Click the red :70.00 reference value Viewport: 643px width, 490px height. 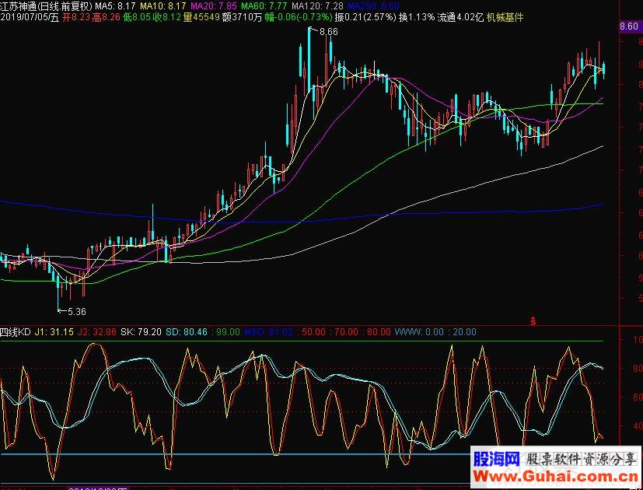344,331
